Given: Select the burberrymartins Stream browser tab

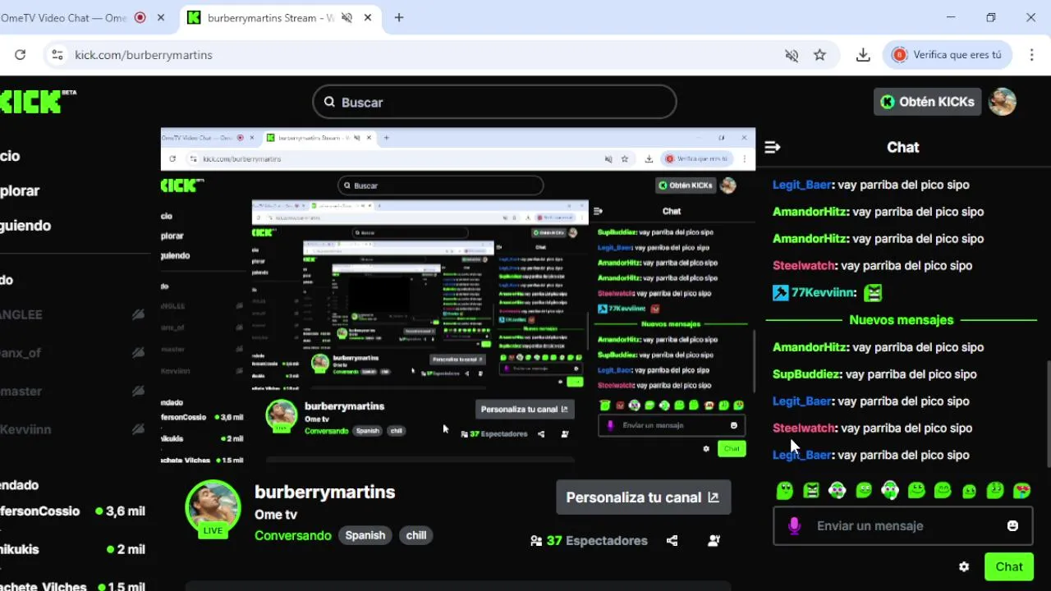Looking at the screenshot, I should click(x=281, y=17).
